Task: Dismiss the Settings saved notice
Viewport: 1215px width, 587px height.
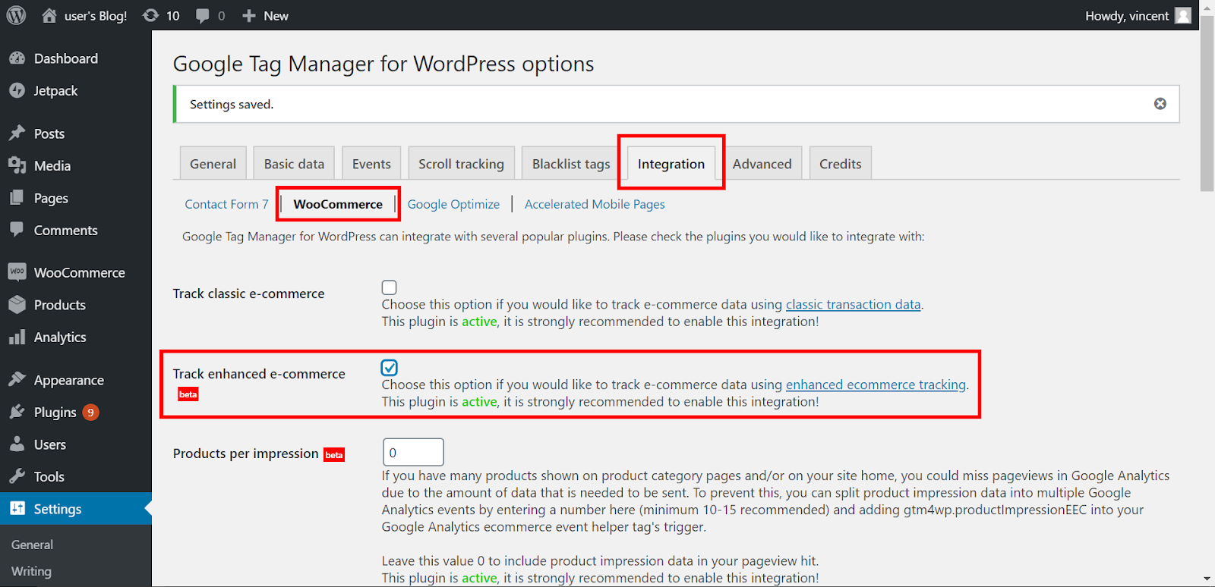Action: (1160, 104)
